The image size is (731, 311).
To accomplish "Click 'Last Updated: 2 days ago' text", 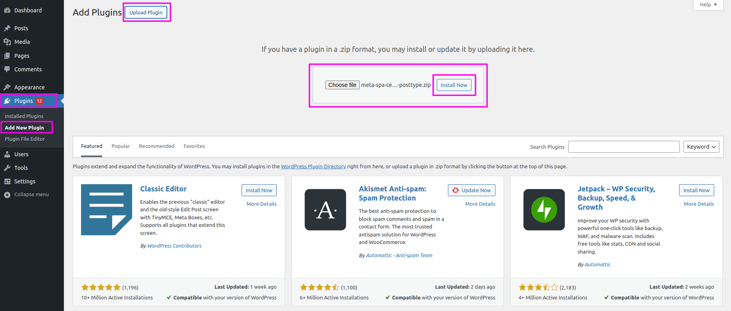I will click(x=465, y=287).
